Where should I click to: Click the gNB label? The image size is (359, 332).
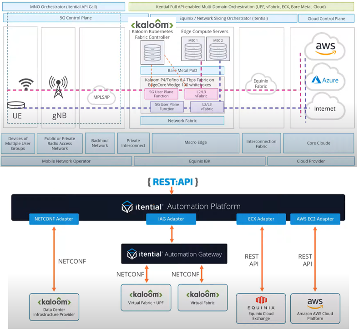pyautogui.click(x=60, y=116)
